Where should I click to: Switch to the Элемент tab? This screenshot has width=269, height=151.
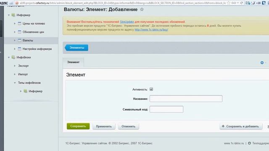[x=73, y=62]
